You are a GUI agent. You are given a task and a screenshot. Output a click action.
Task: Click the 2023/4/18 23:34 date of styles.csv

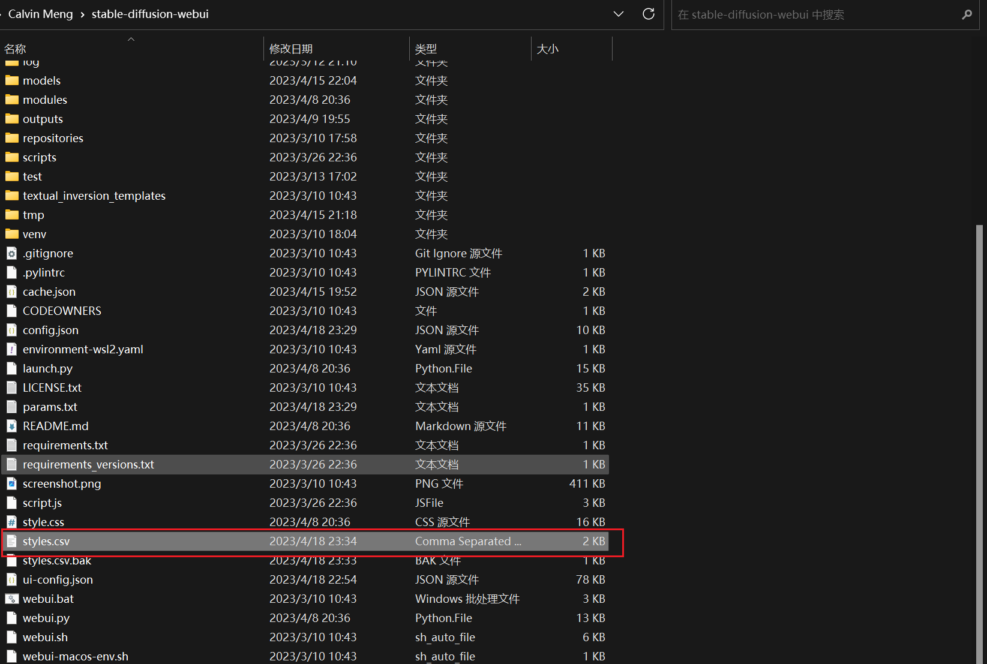313,541
